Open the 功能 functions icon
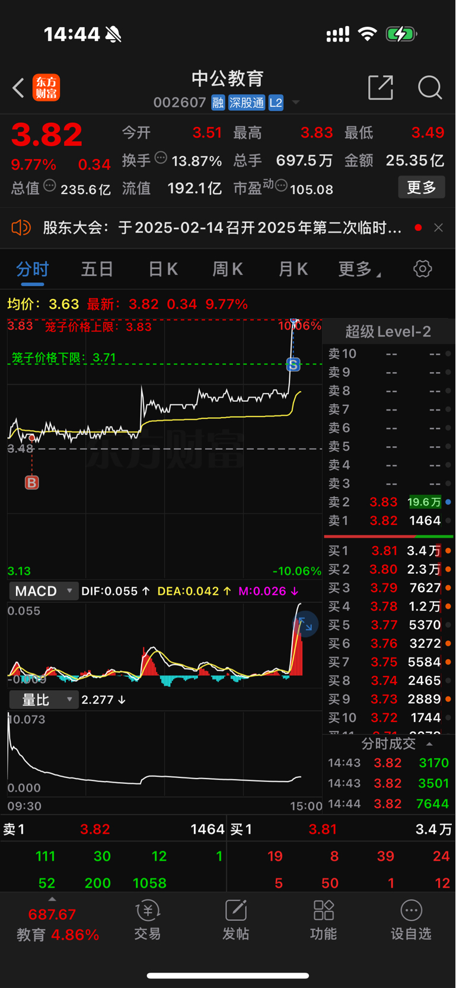 pos(323,920)
